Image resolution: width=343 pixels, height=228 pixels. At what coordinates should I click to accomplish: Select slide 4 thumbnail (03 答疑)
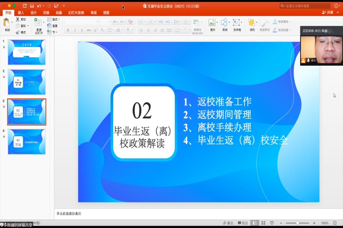[27, 142]
